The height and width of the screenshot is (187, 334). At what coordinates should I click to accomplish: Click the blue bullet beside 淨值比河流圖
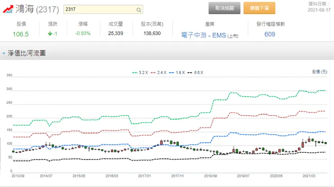coord(4,53)
